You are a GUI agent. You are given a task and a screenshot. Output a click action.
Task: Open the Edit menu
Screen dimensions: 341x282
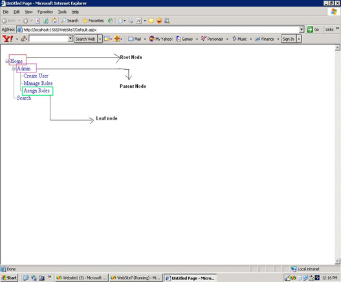[17, 12]
